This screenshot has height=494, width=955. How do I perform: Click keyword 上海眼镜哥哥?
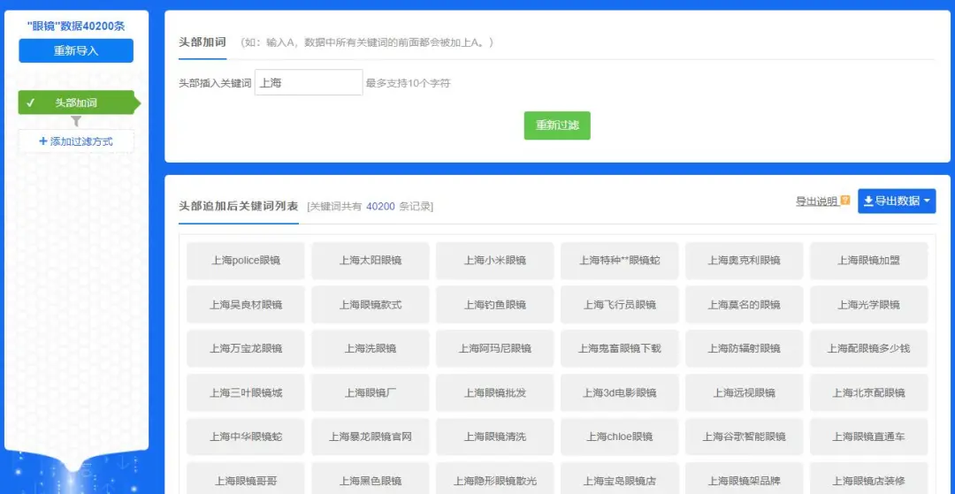(246, 479)
